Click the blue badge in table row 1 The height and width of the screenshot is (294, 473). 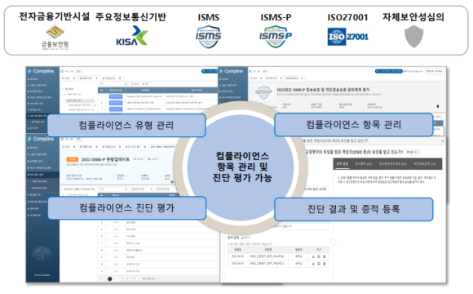pyautogui.click(x=116, y=96)
